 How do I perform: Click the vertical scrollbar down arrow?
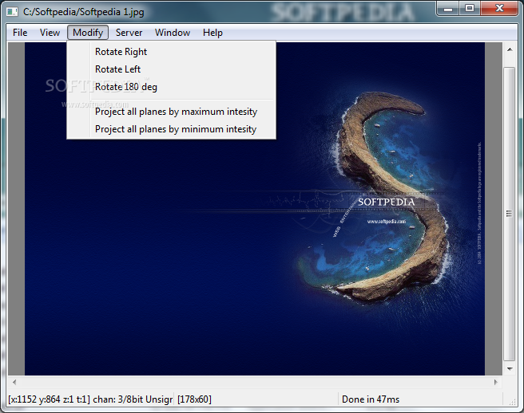510,368
